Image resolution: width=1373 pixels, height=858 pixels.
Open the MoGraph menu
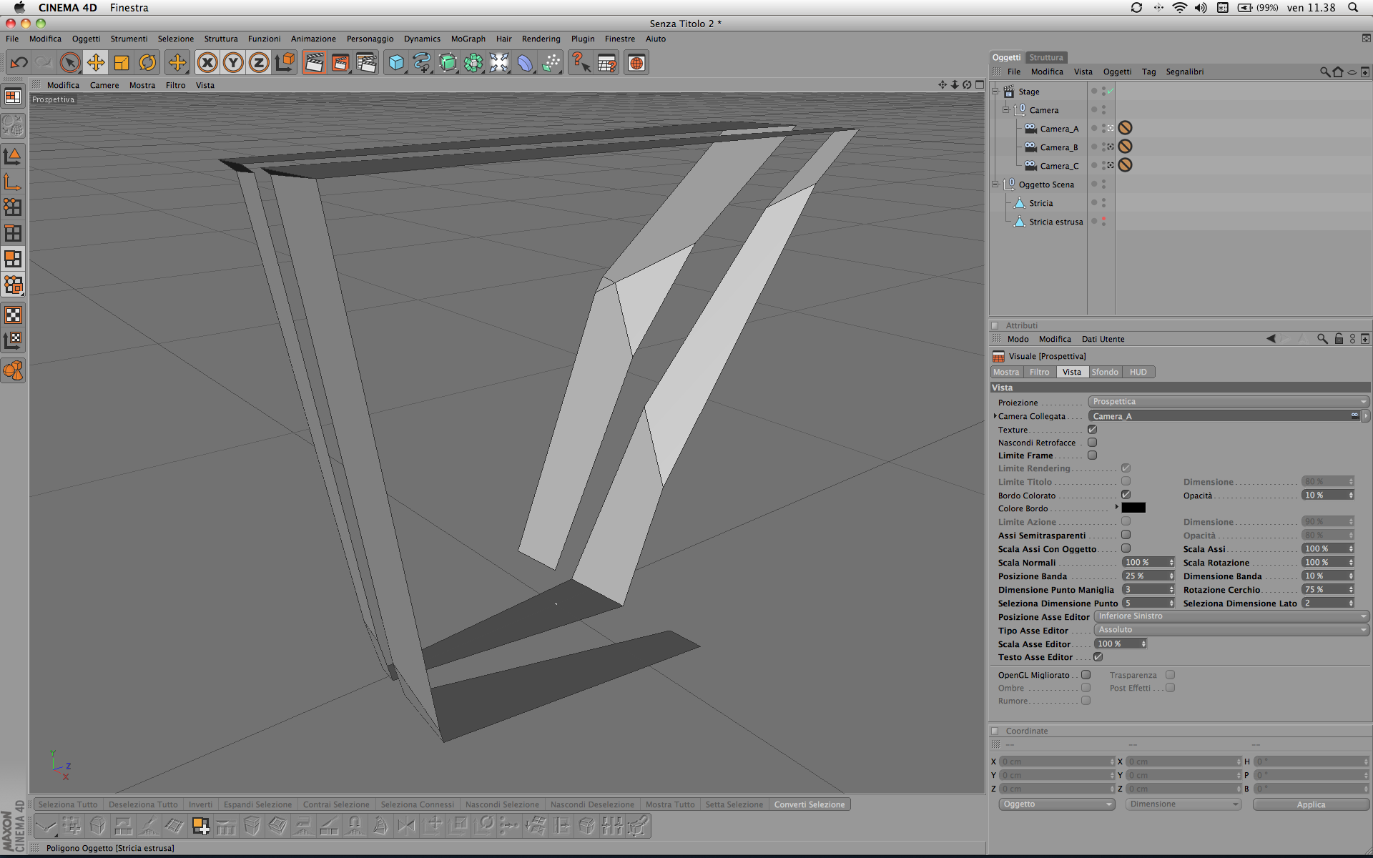(x=468, y=39)
